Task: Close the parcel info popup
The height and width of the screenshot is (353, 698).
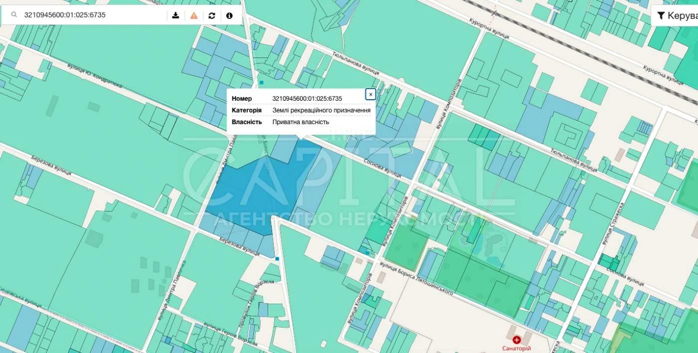Action: pos(370,94)
